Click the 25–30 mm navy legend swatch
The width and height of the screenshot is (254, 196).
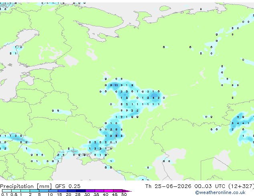[x=81, y=191]
